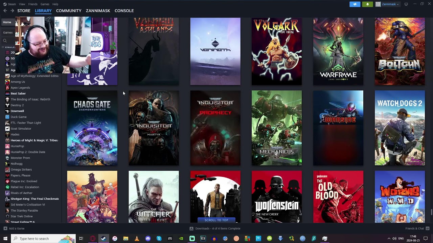Open the Help menu
433x243 pixels.
pos(55,4)
